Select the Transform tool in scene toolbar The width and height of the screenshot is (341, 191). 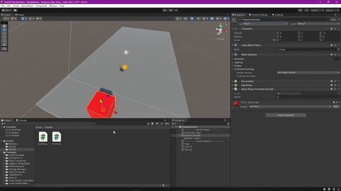coord(4,45)
